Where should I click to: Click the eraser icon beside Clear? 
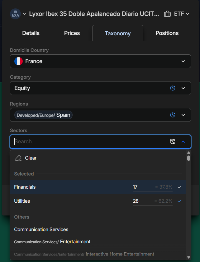tap(18, 158)
